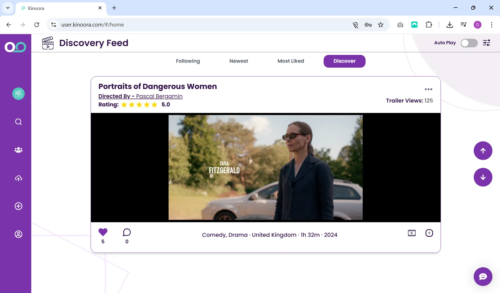Click the fifth rating star

point(154,105)
